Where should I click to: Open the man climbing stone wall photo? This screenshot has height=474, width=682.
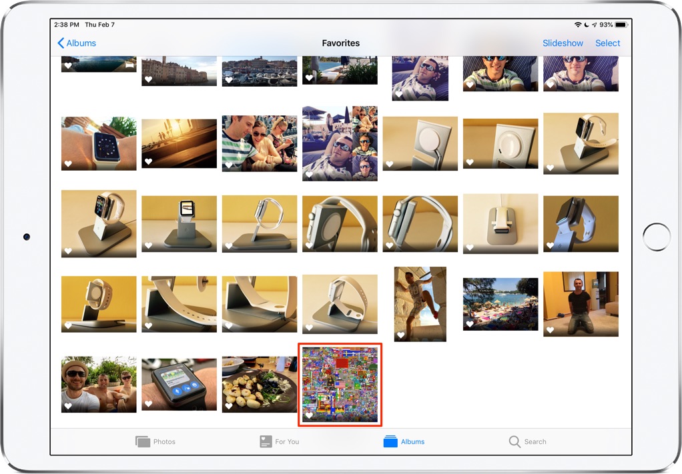(x=420, y=304)
